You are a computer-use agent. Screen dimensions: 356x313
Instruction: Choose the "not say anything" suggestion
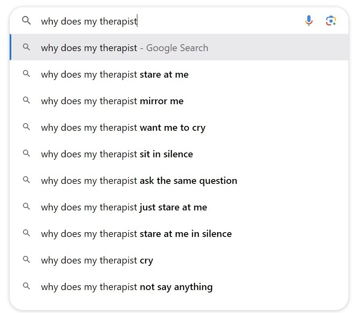click(126, 286)
